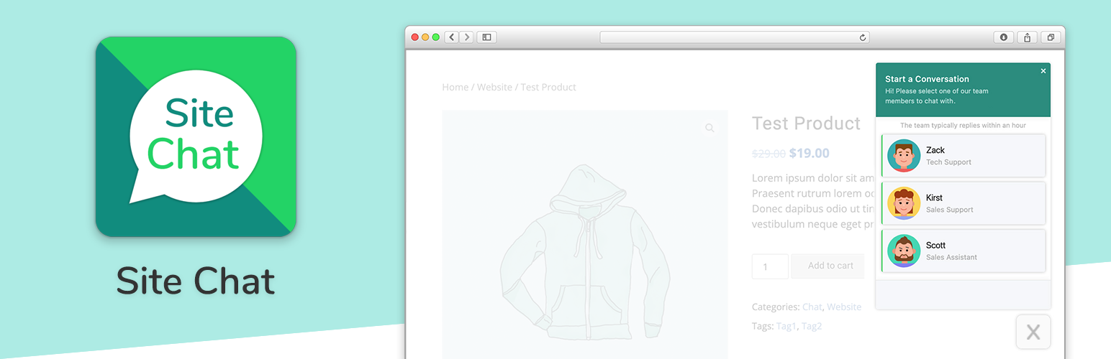Click the struck-through $29.00 price
This screenshot has height=359, width=1111.
[768, 154]
